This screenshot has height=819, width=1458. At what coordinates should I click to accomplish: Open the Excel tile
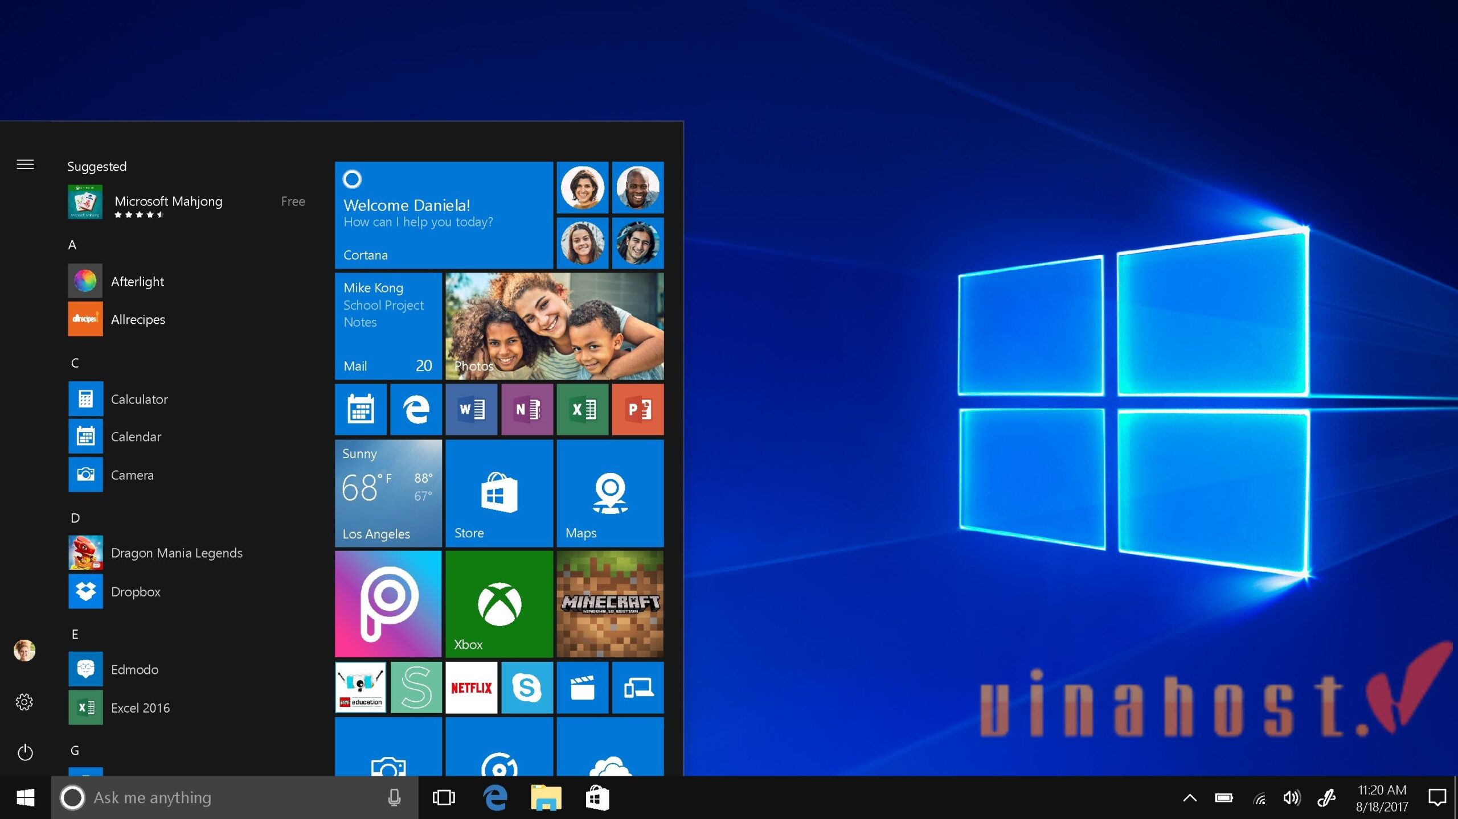coord(582,409)
